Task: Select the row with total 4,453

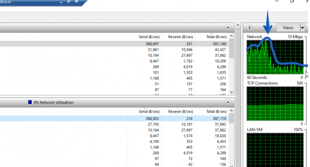Action: [x=114, y=141]
